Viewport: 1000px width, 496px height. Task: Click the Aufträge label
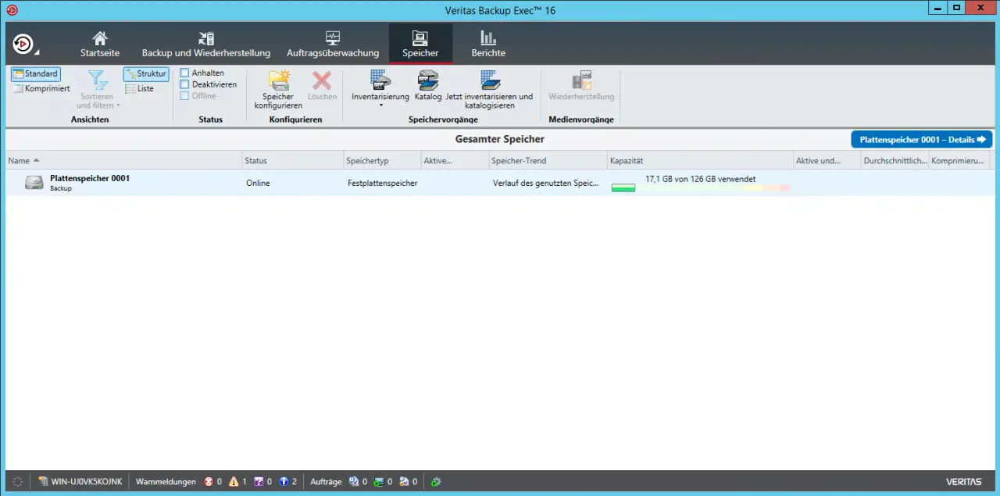coord(326,482)
